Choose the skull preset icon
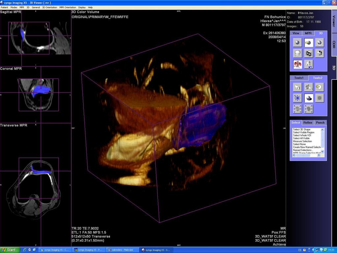 pos(297,53)
